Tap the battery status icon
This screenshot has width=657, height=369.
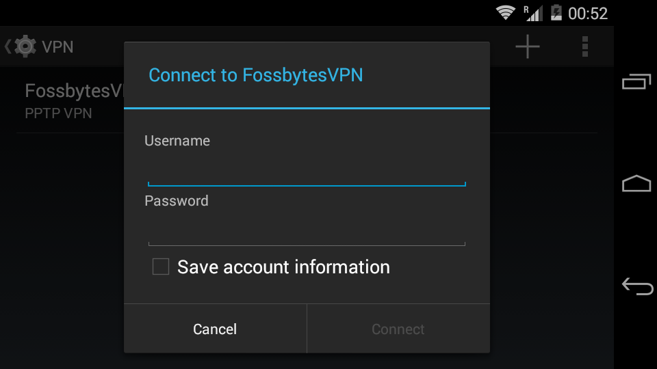[556, 13]
